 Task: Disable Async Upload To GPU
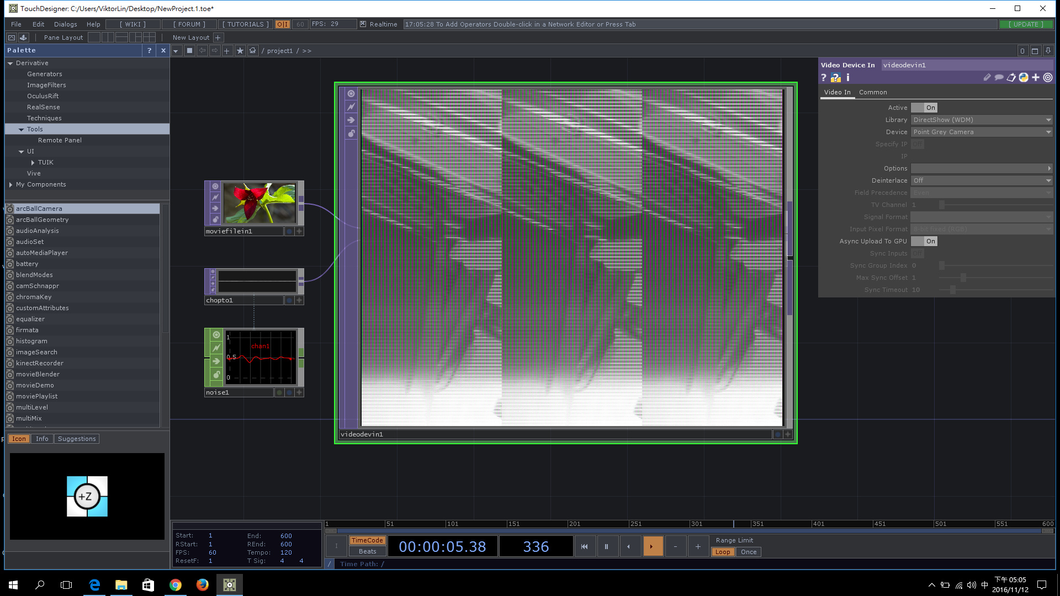click(925, 241)
